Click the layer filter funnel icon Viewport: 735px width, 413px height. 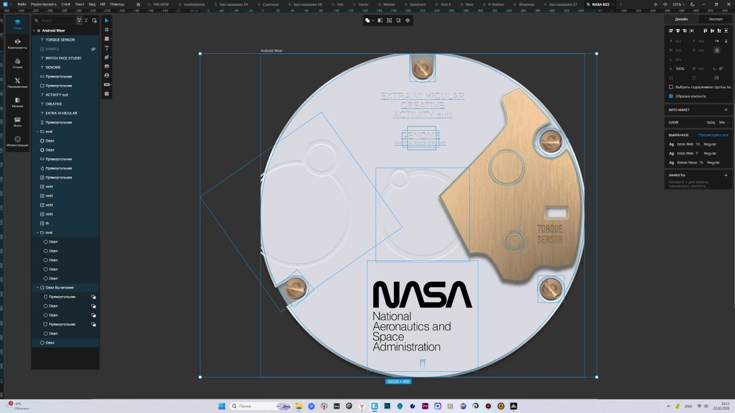[x=79, y=20]
